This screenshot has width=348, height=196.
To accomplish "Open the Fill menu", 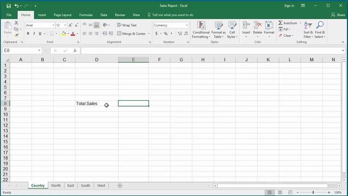I will [284, 29].
